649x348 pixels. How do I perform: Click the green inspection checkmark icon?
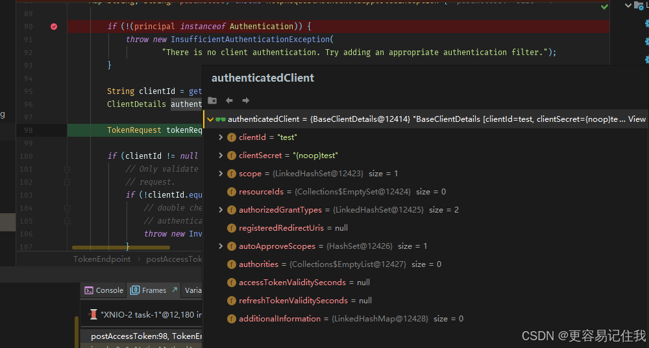[x=604, y=6]
